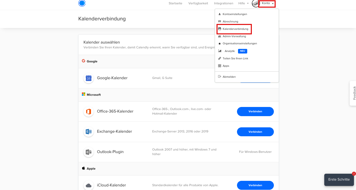The image size is (356, 190).
Task: Expand the Hilfe dropdown
Action: (x=243, y=3)
